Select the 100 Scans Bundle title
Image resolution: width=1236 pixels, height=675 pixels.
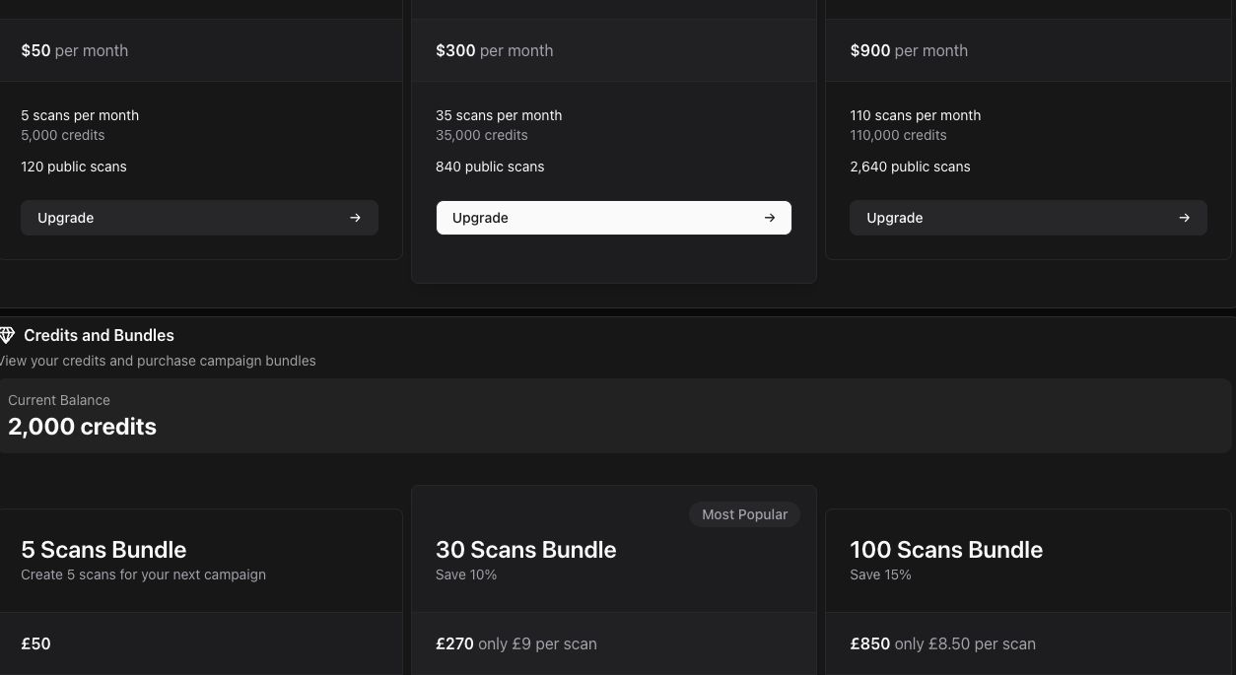coord(945,550)
